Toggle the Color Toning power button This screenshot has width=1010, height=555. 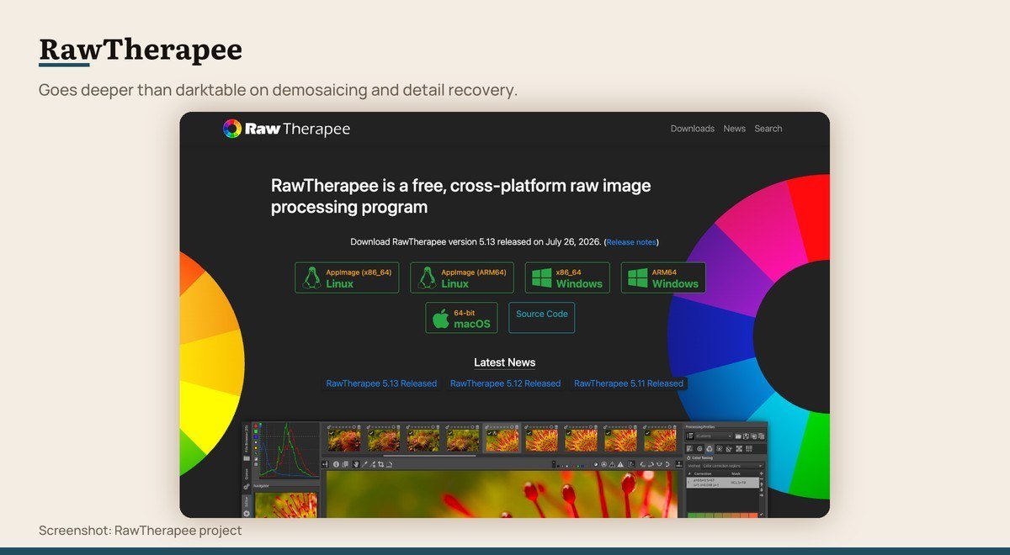tap(688, 457)
